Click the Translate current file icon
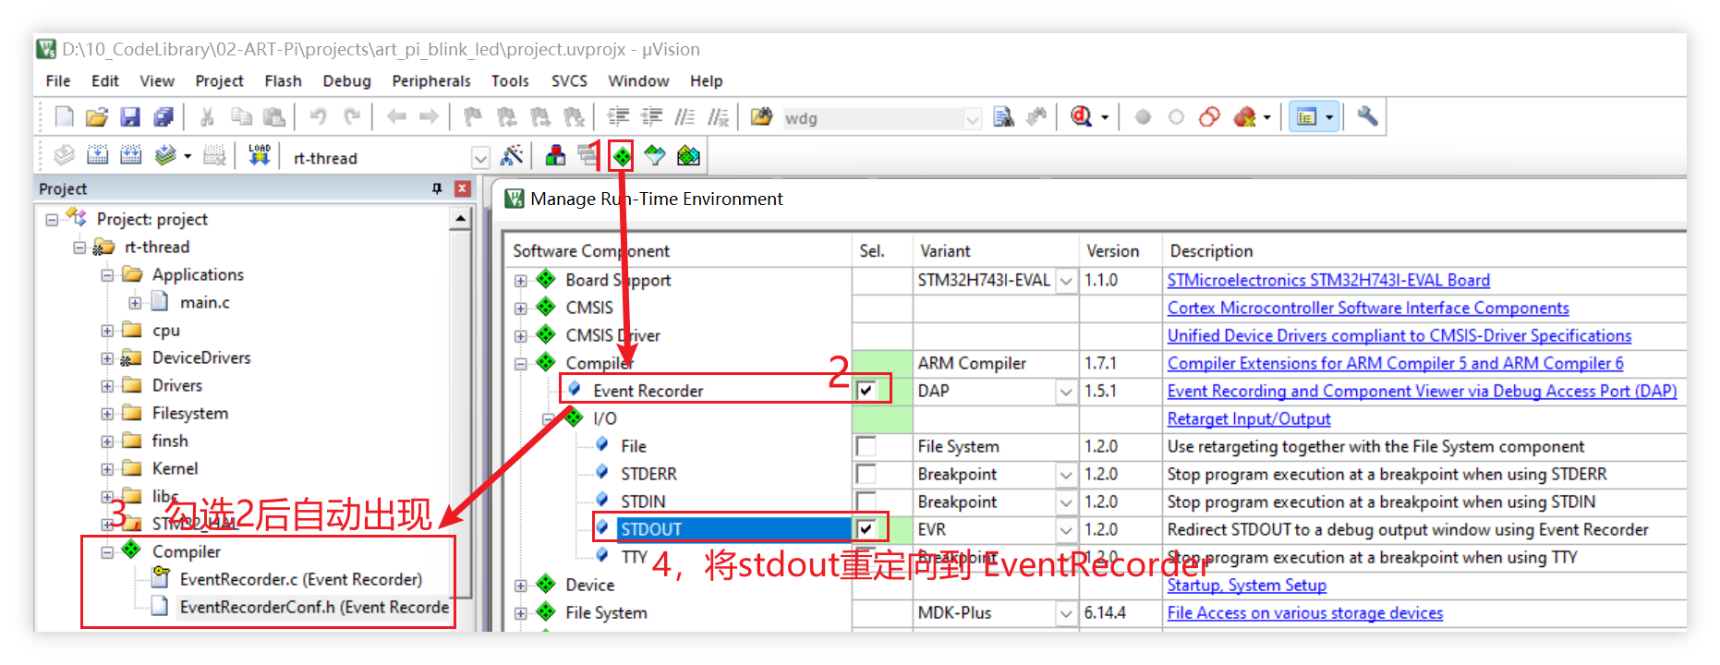 (64, 155)
